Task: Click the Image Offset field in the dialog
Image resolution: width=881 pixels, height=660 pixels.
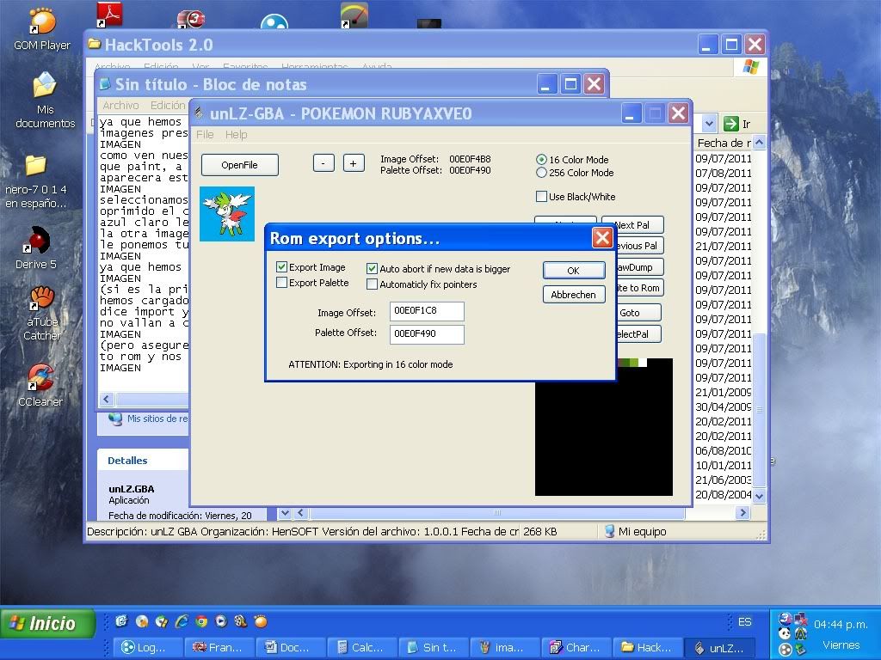Action: coord(427,311)
